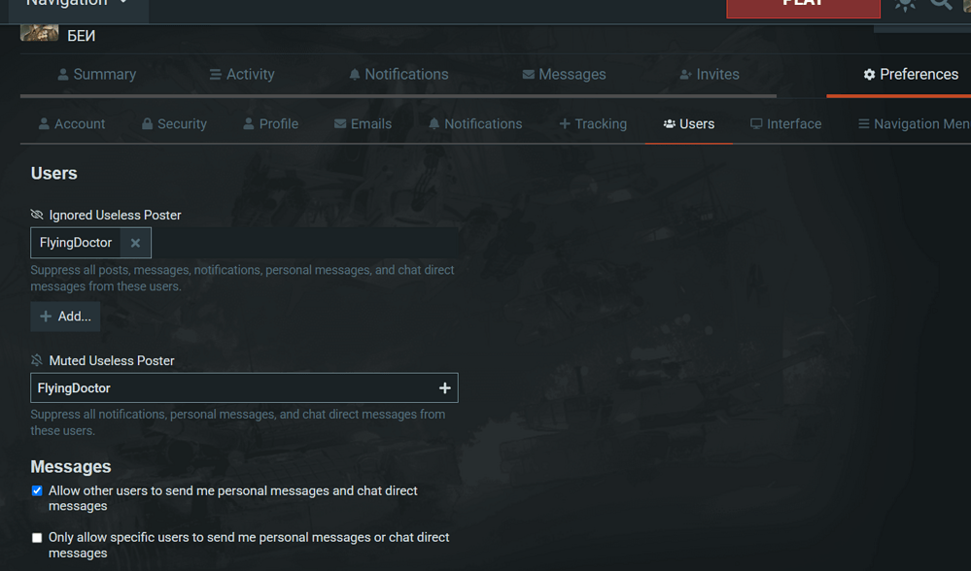This screenshot has height=571, width=971.
Task: Click the plus to add FlyingDoctor as muted
Action: (445, 387)
